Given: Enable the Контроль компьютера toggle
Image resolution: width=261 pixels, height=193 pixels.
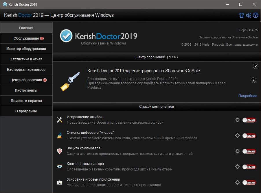Looking at the screenshot, I should [249, 167].
